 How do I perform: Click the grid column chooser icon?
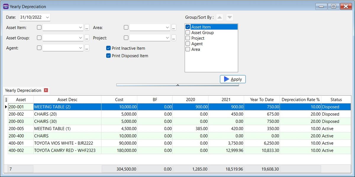tap(6, 100)
